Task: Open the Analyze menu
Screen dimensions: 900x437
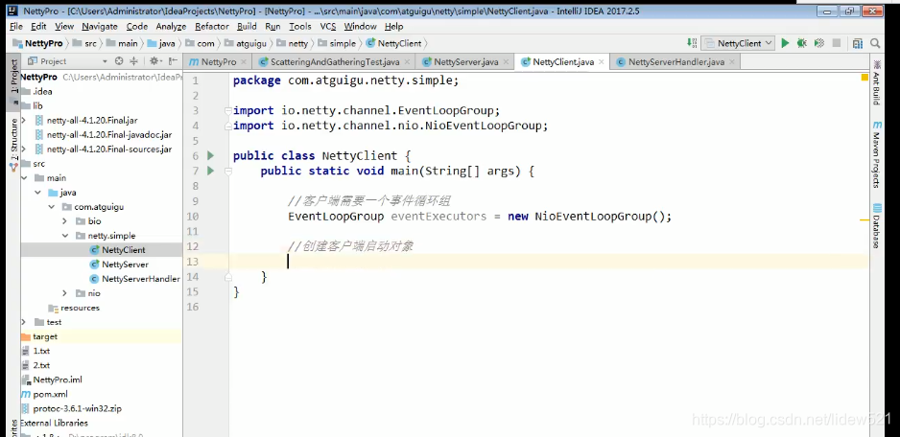Action: click(x=171, y=27)
